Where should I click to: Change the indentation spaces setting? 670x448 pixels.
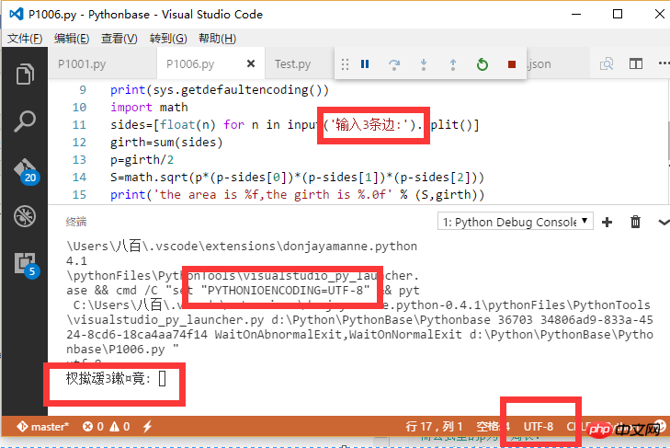(494, 427)
